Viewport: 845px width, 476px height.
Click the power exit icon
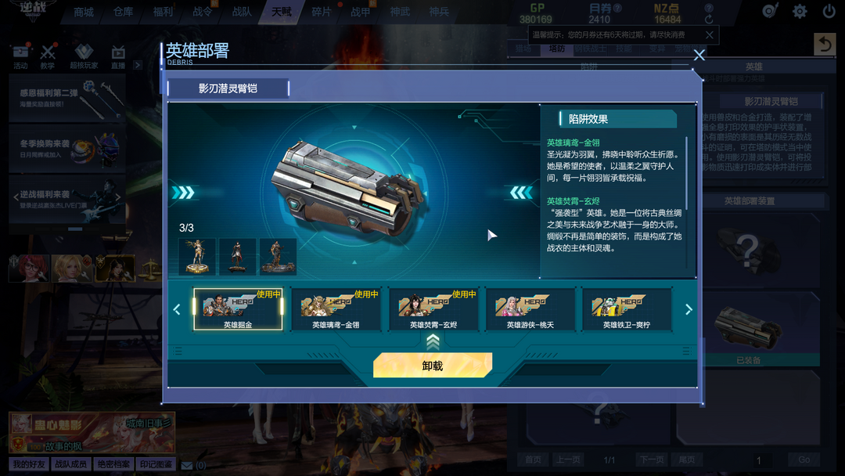829,11
